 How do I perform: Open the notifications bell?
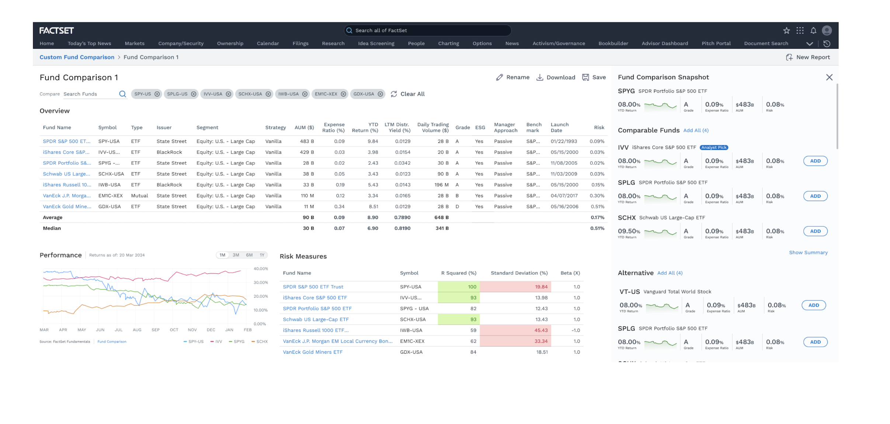(813, 31)
